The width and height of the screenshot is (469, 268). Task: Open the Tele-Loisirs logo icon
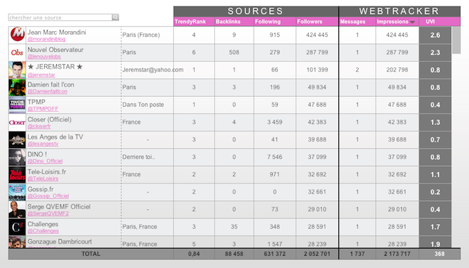pyautogui.click(x=17, y=175)
